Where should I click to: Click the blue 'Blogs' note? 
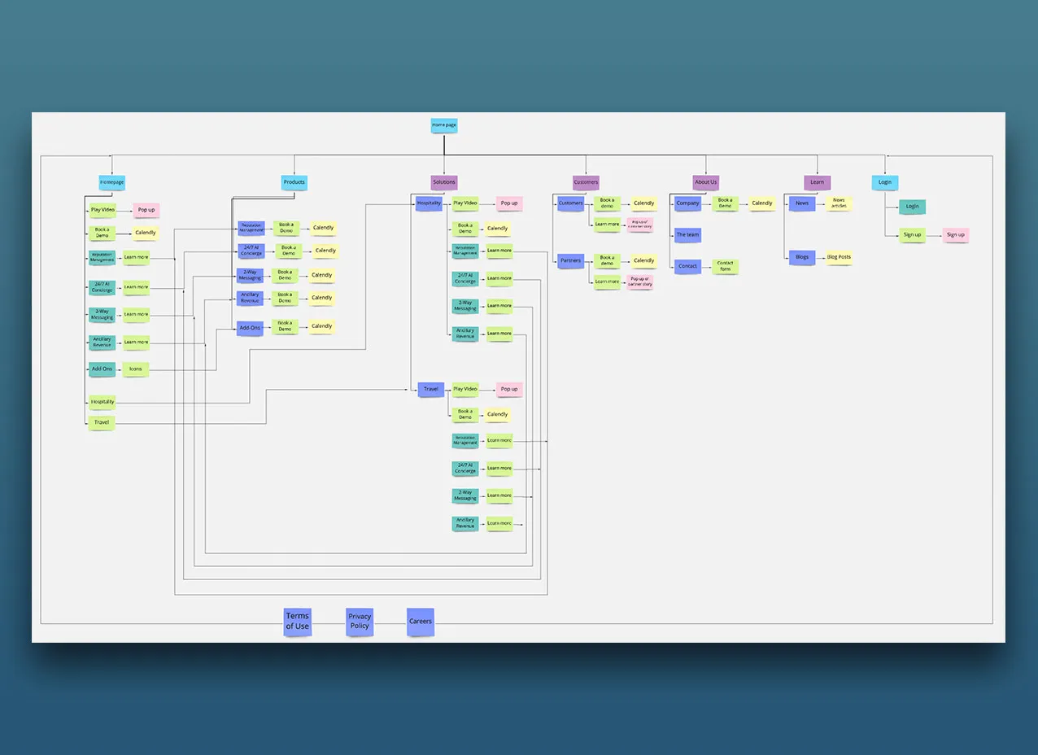click(802, 257)
